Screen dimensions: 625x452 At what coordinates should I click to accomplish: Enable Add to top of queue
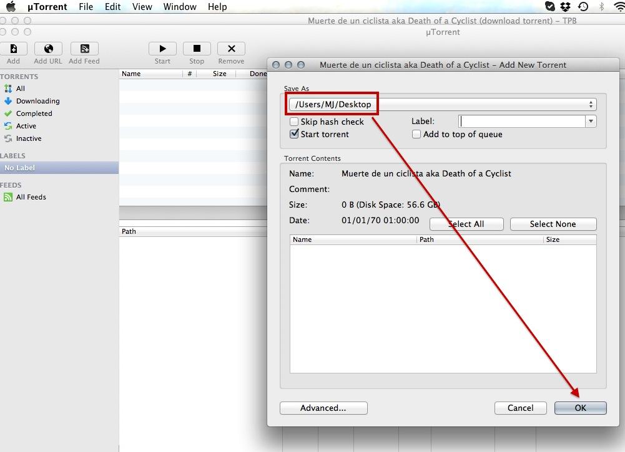416,134
